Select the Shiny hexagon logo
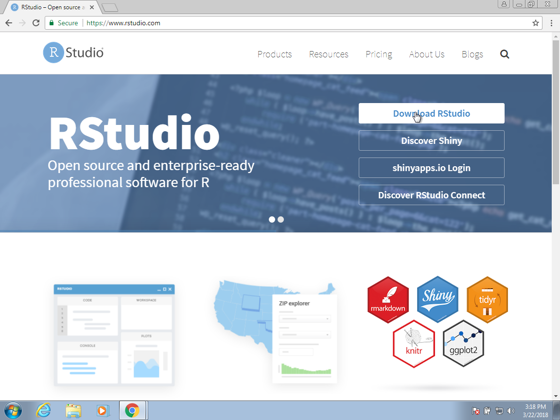560x420 pixels. tap(437, 299)
